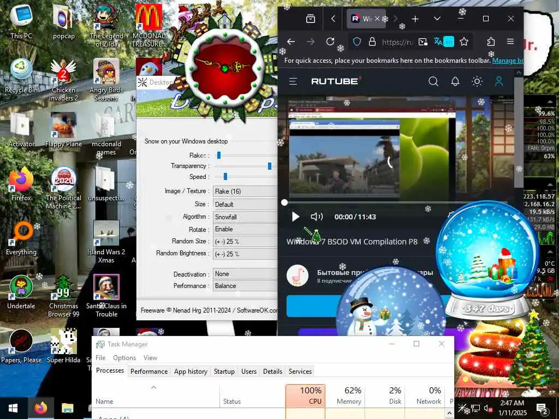Open the popcap desktop shortcut
The height and width of the screenshot is (419, 559).
click(63, 22)
